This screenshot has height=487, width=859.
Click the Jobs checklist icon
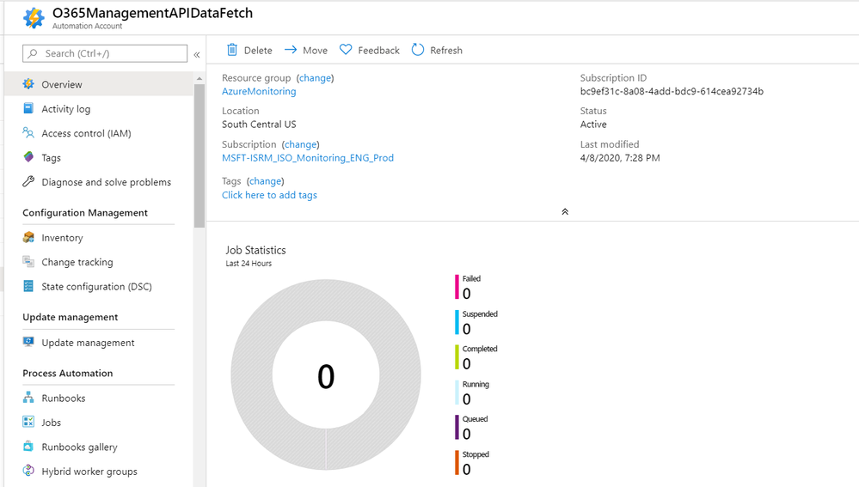28,422
